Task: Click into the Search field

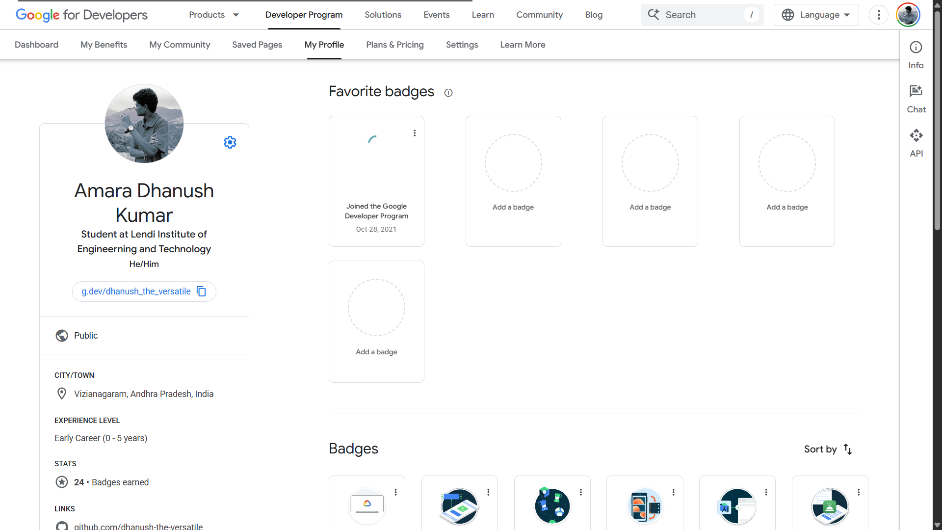Action: 703,15
